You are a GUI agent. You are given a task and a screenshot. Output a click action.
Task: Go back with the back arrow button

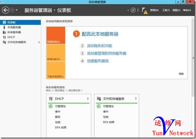coord(5,10)
